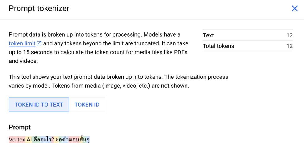Image resolution: width=304 pixels, height=151 pixels.
Task: Click the Prompt section heading
Action: pos(20,127)
